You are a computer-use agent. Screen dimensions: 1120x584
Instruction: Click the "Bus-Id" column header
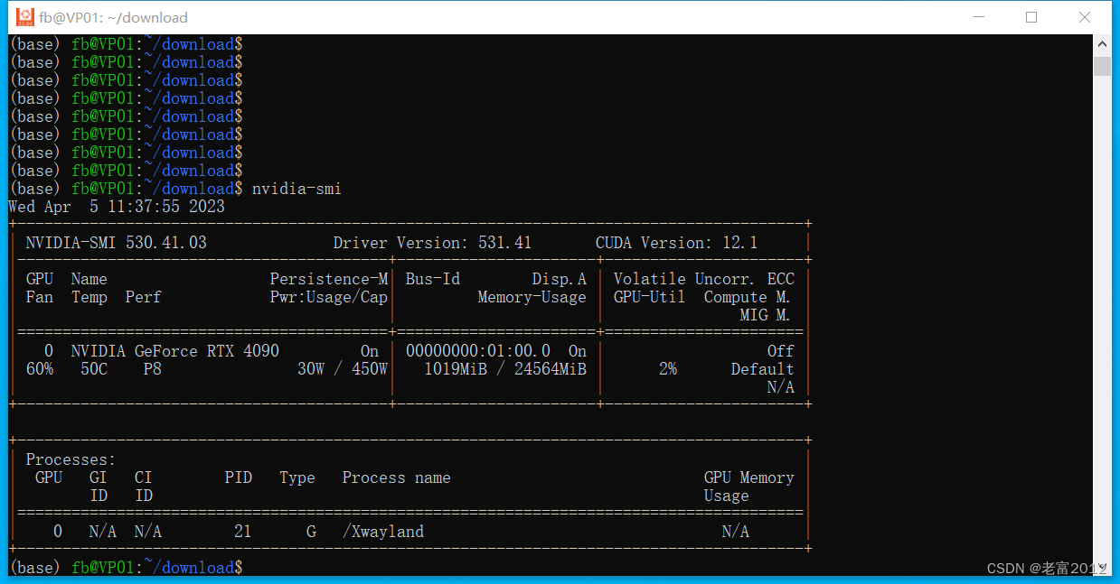click(432, 279)
